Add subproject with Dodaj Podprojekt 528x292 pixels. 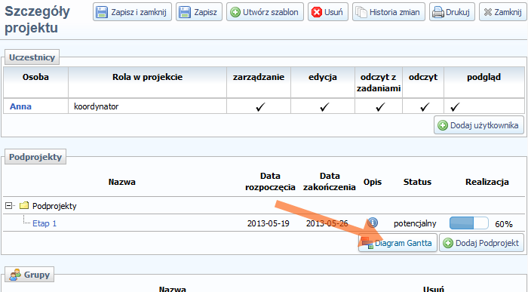pyautogui.click(x=481, y=243)
